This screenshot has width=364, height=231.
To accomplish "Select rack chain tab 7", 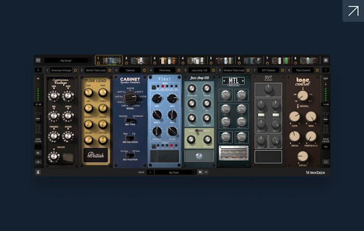I will coord(278,61).
